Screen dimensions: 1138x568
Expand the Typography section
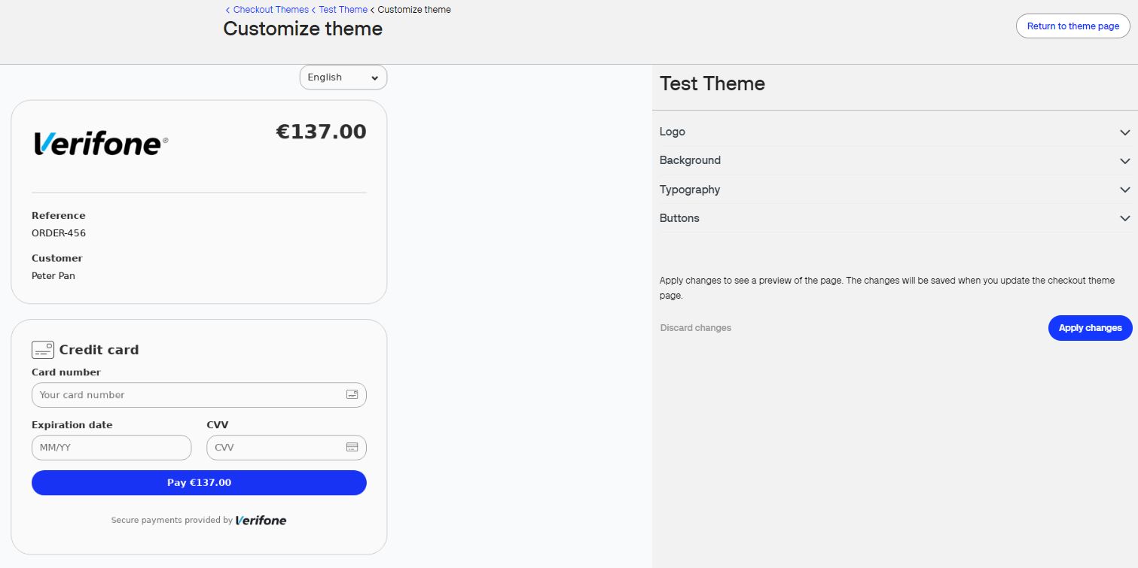(895, 190)
